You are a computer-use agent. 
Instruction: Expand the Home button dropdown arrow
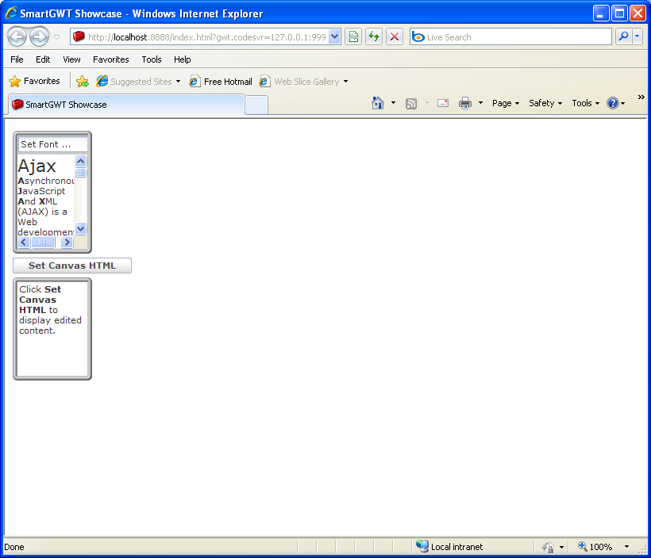click(x=393, y=103)
